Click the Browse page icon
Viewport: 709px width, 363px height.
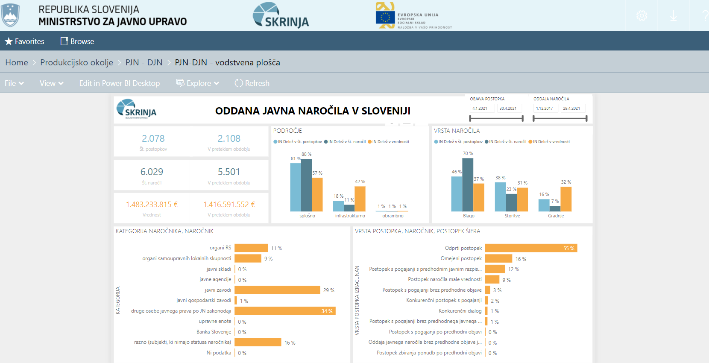[64, 41]
